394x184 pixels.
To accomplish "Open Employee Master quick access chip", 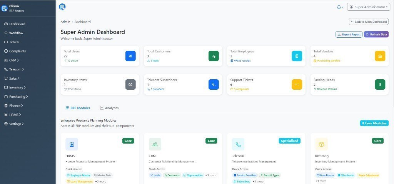I will point(78,175).
